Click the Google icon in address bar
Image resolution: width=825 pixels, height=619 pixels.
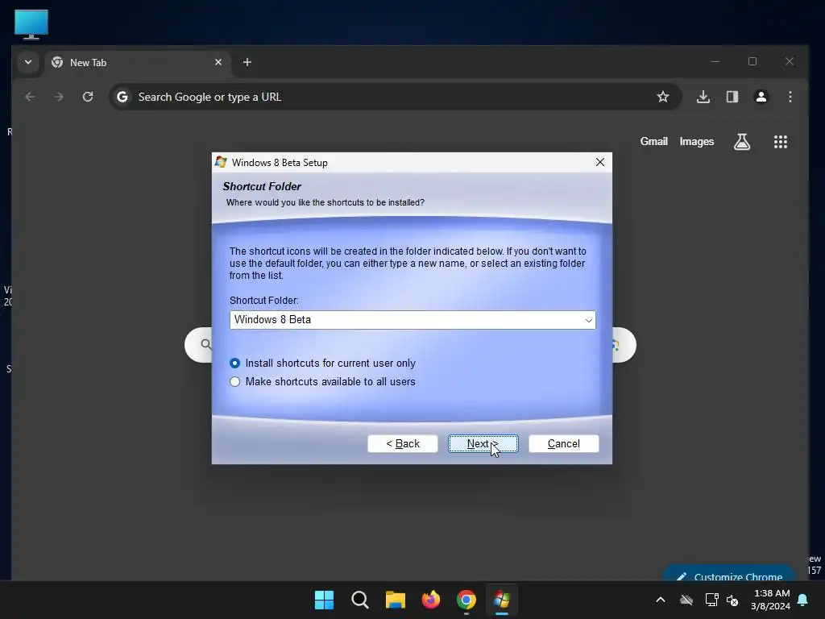click(122, 97)
